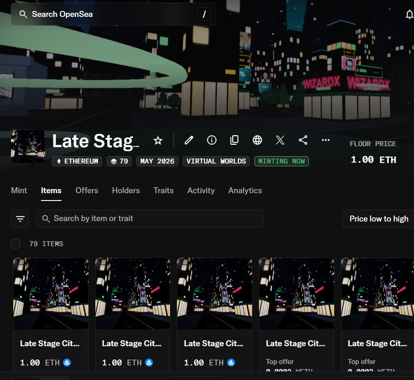Viewport: 414px width, 380px height.
Task: Open collection website globe icon
Action: [257, 140]
